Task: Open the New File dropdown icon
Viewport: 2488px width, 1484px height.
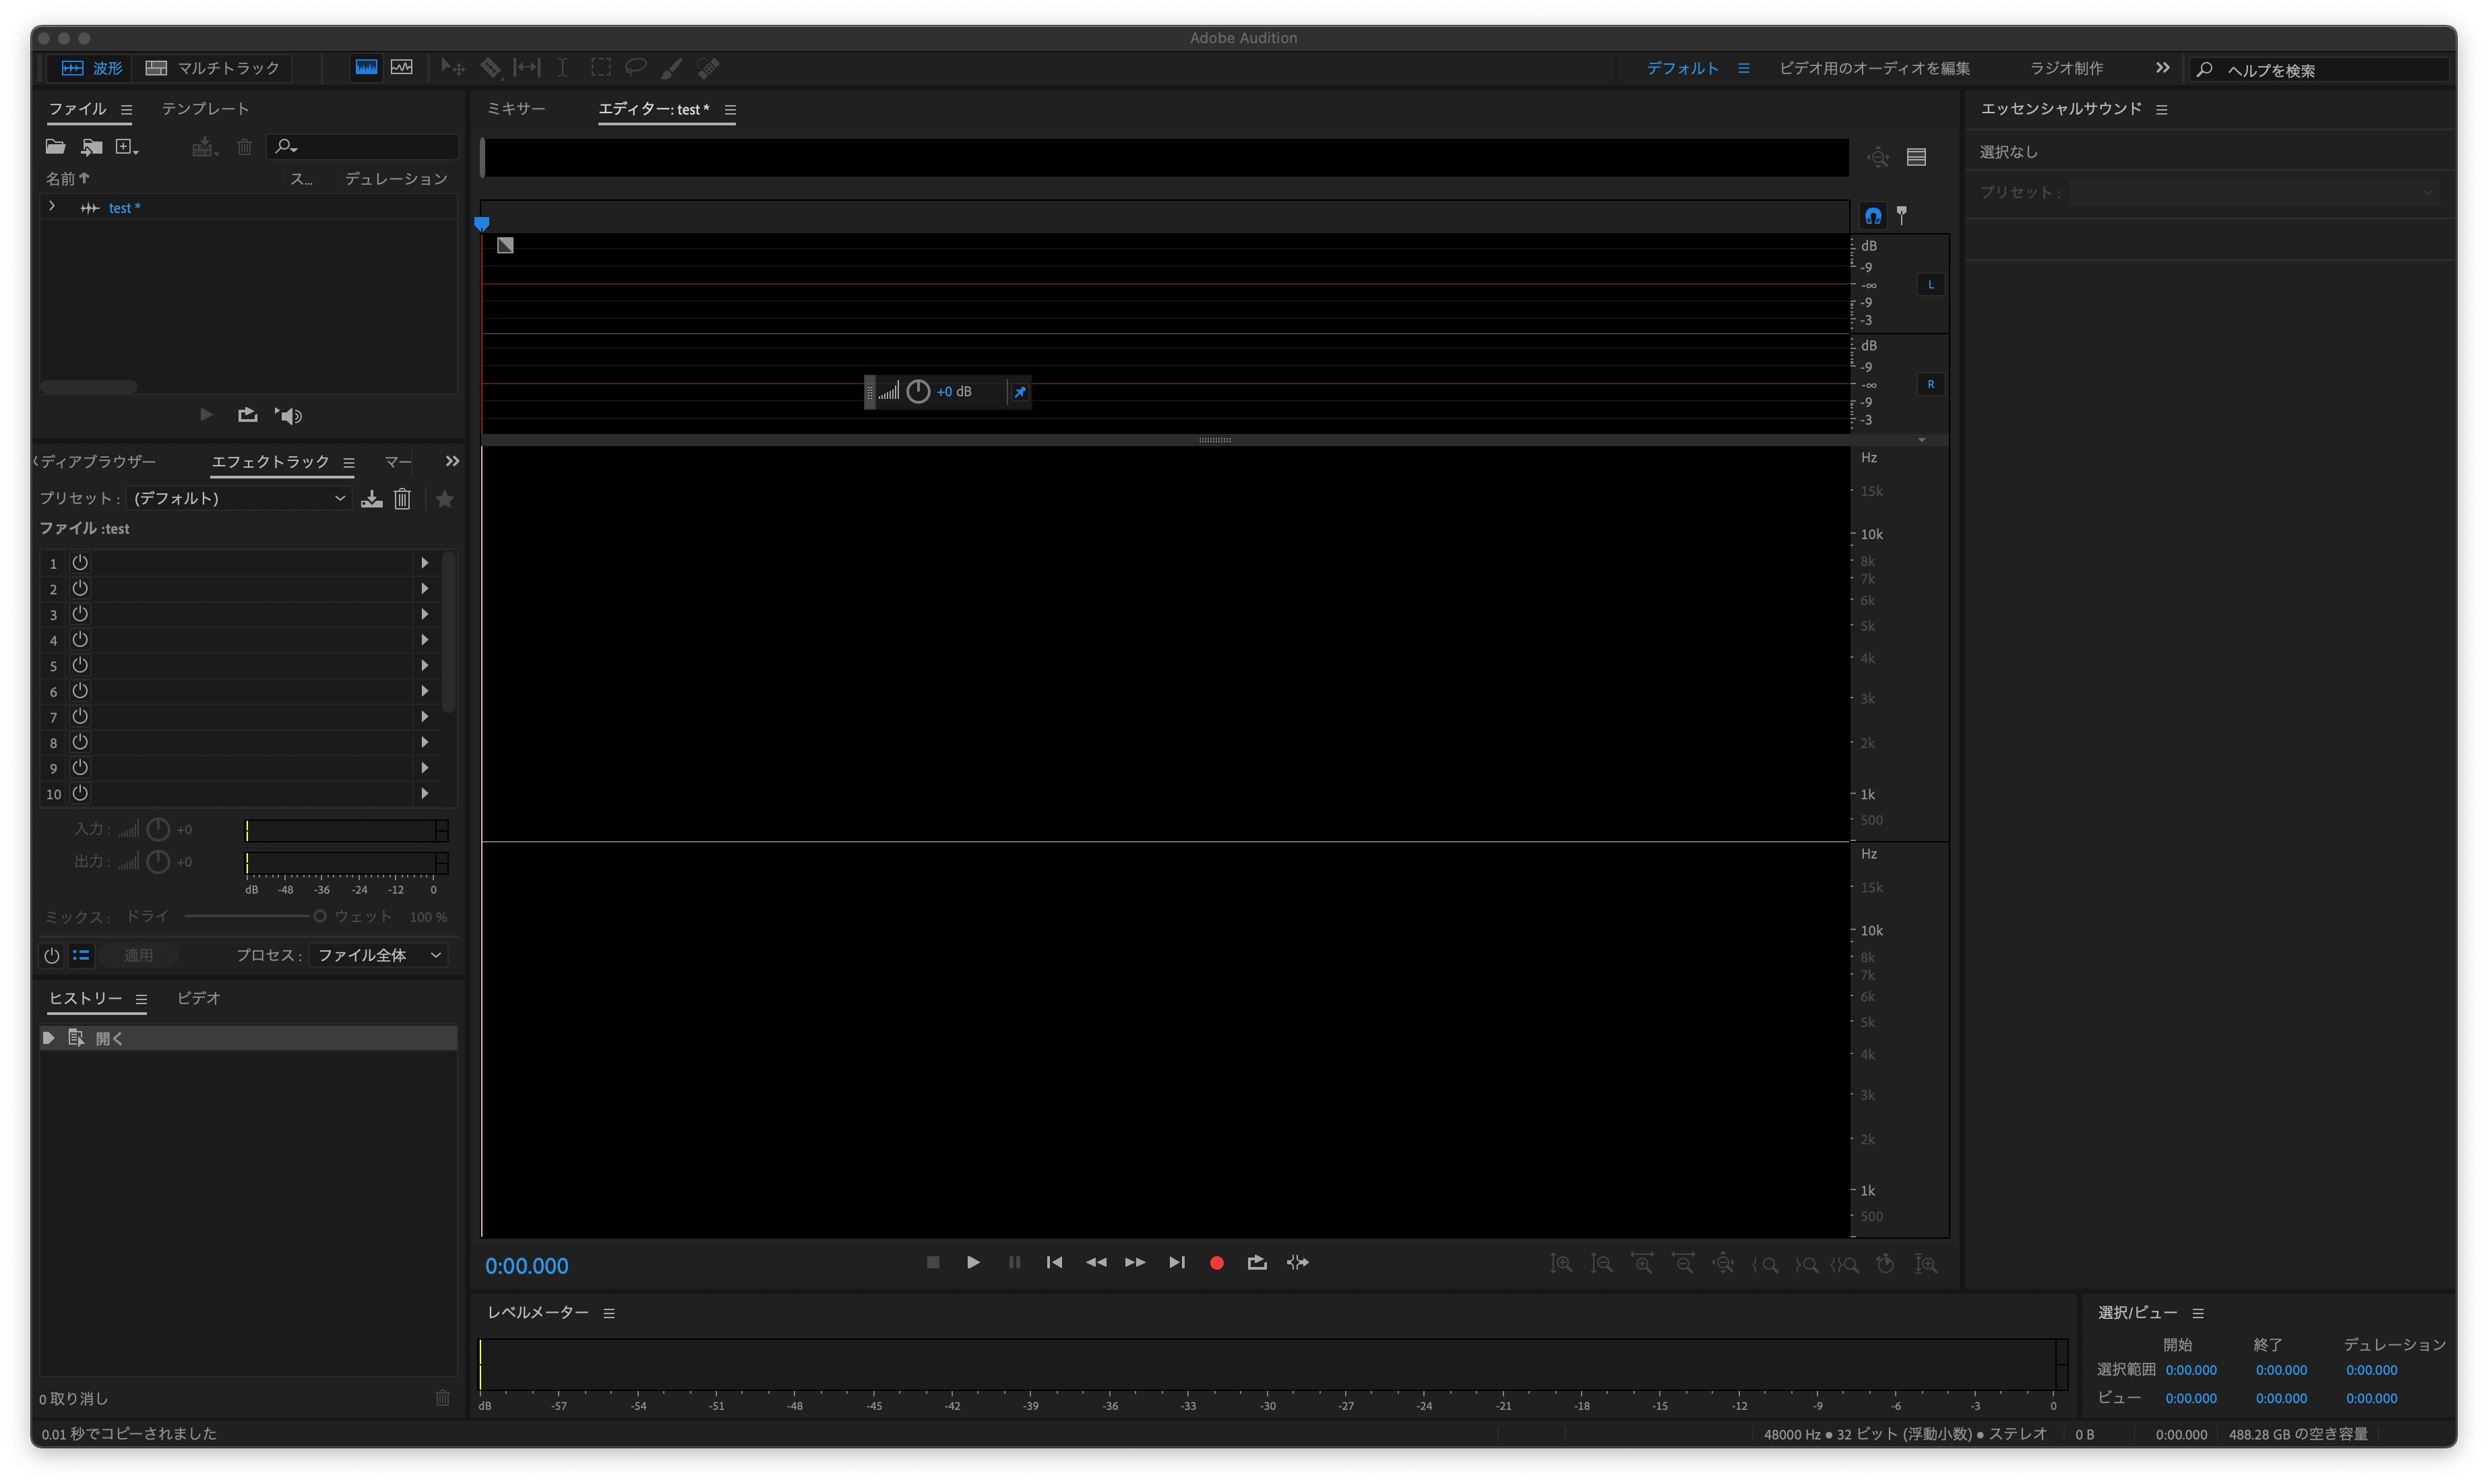Action: [127, 147]
